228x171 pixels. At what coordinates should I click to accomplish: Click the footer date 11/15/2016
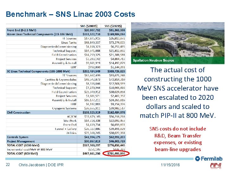170,165
